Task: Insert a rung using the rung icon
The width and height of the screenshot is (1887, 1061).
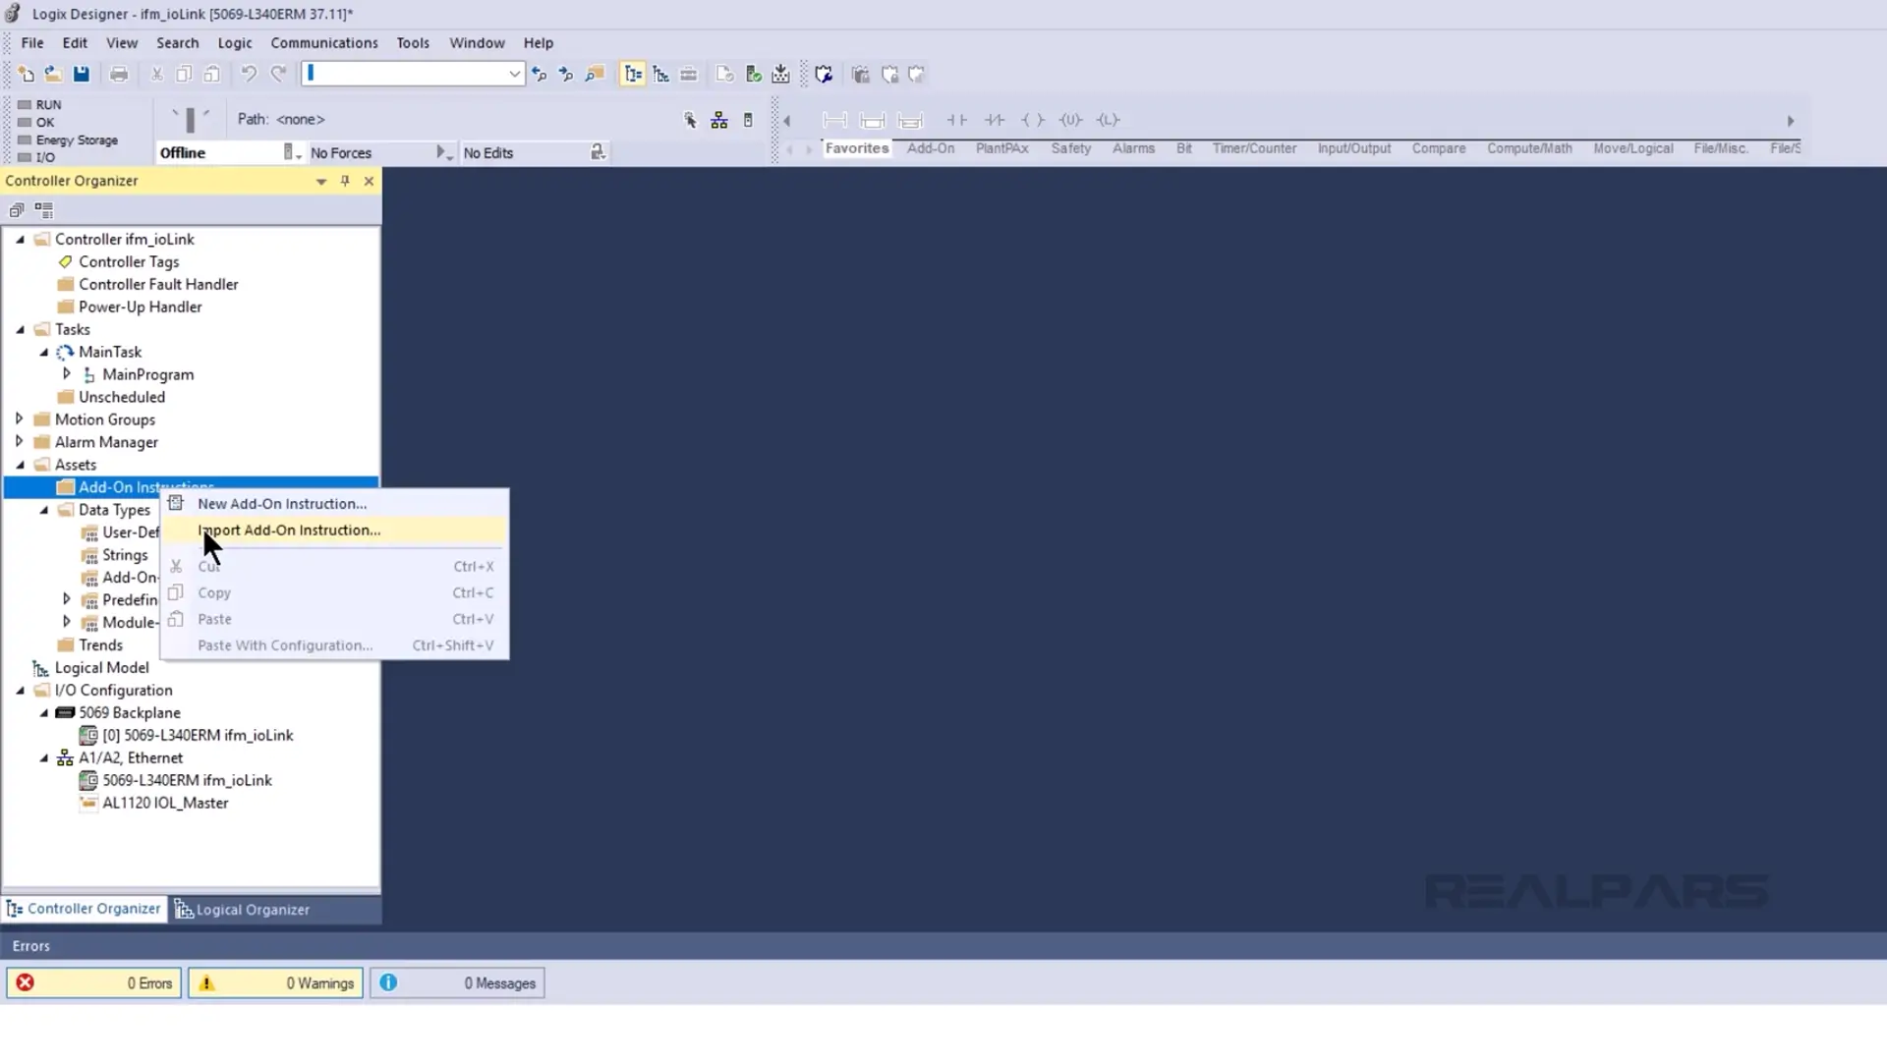Action: coord(834,120)
